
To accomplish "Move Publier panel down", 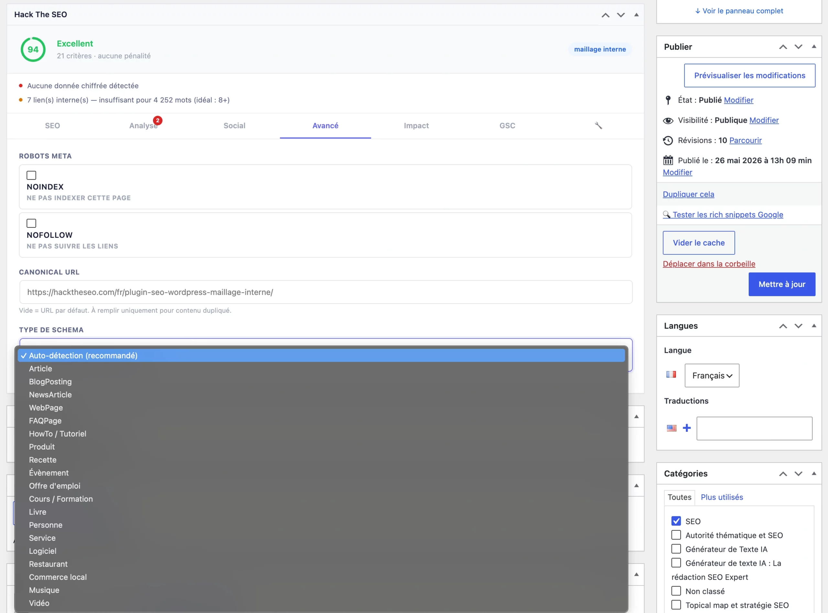I will click(798, 47).
